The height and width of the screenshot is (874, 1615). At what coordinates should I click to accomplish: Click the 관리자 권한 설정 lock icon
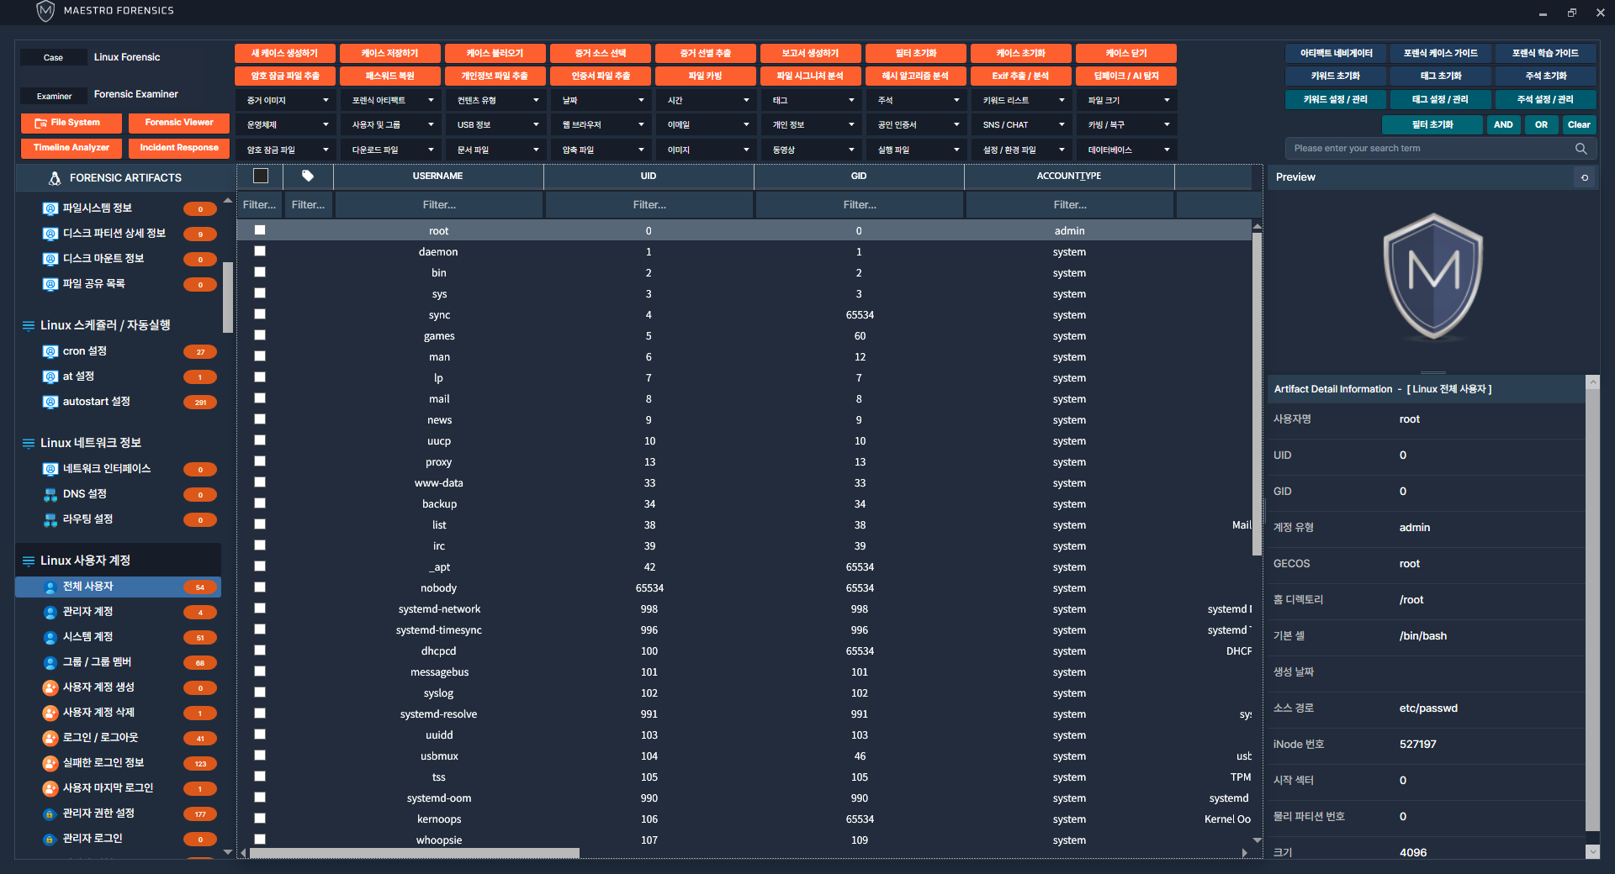(x=50, y=813)
